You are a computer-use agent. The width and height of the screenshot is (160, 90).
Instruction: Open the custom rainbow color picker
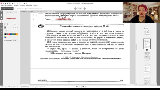pos(5,37)
